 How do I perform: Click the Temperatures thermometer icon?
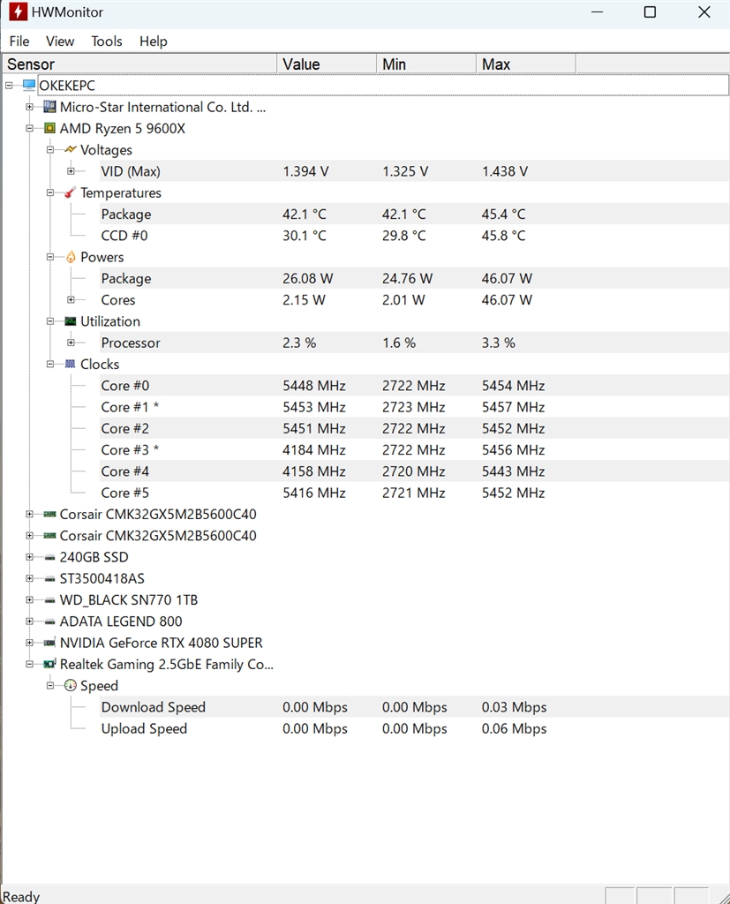[x=71, y=192]
